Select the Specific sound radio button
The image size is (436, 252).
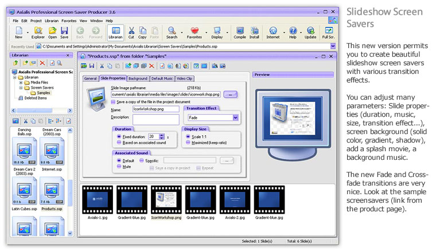click(x=142, y=160)
